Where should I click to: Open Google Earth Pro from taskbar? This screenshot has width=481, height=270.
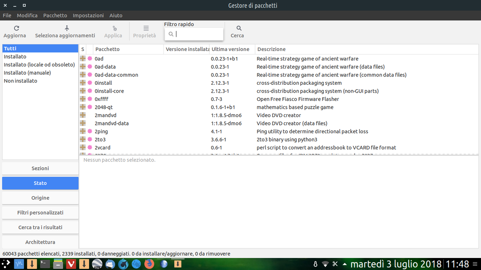coord(97,264)
